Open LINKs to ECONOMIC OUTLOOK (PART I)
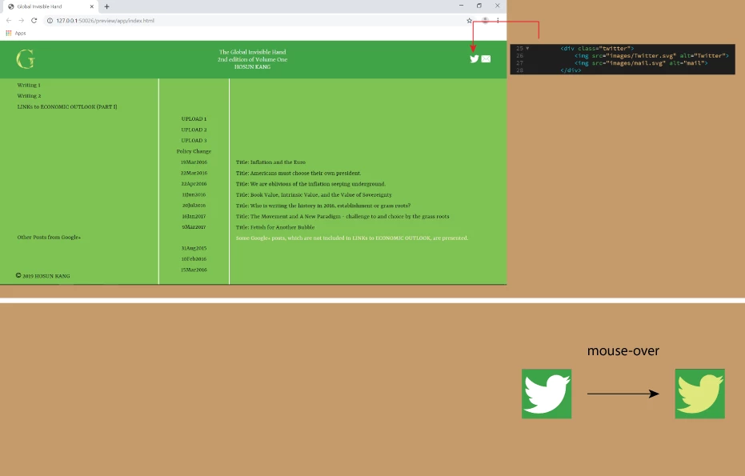The image size is (745, 476). click(67, 107)
